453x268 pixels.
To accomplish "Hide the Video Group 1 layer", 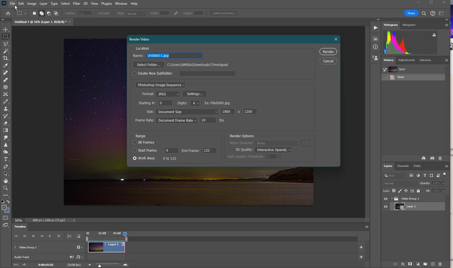I will click(x=386, y=199).
